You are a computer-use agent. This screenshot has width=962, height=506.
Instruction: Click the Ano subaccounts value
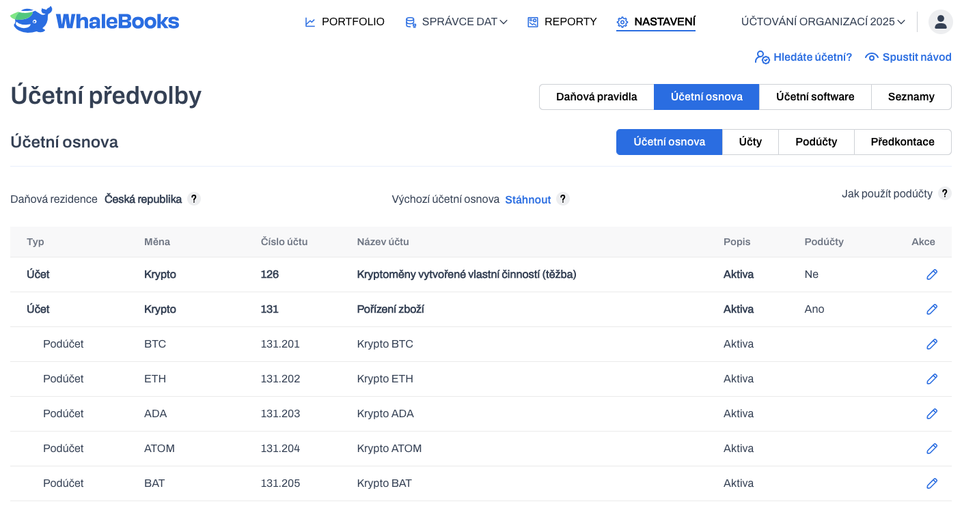point(814,309)
